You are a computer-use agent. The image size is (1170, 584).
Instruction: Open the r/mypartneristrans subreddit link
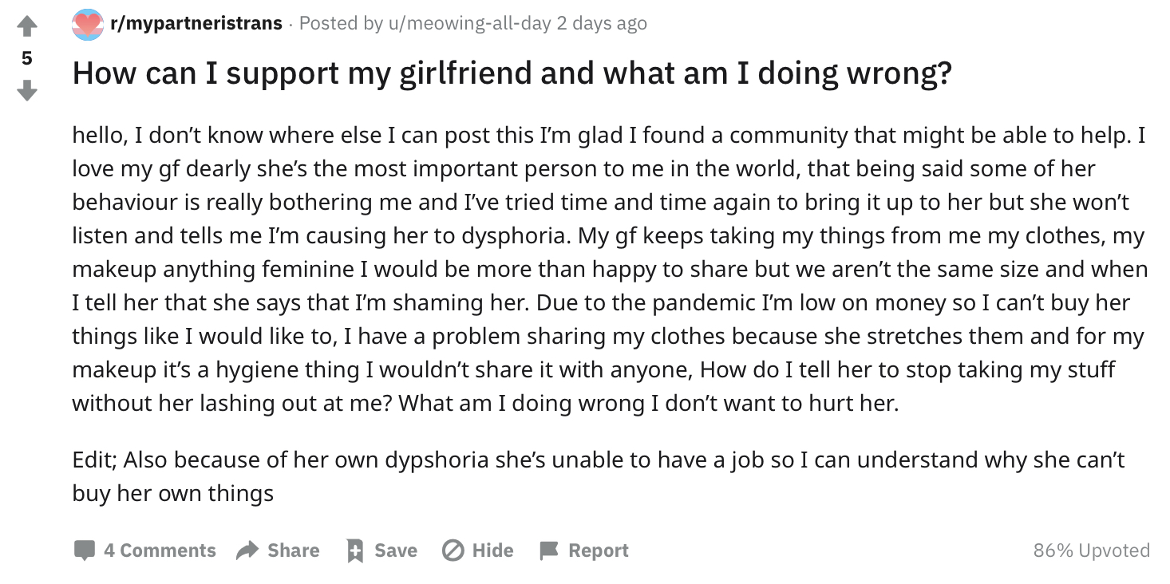coord(196,23)
